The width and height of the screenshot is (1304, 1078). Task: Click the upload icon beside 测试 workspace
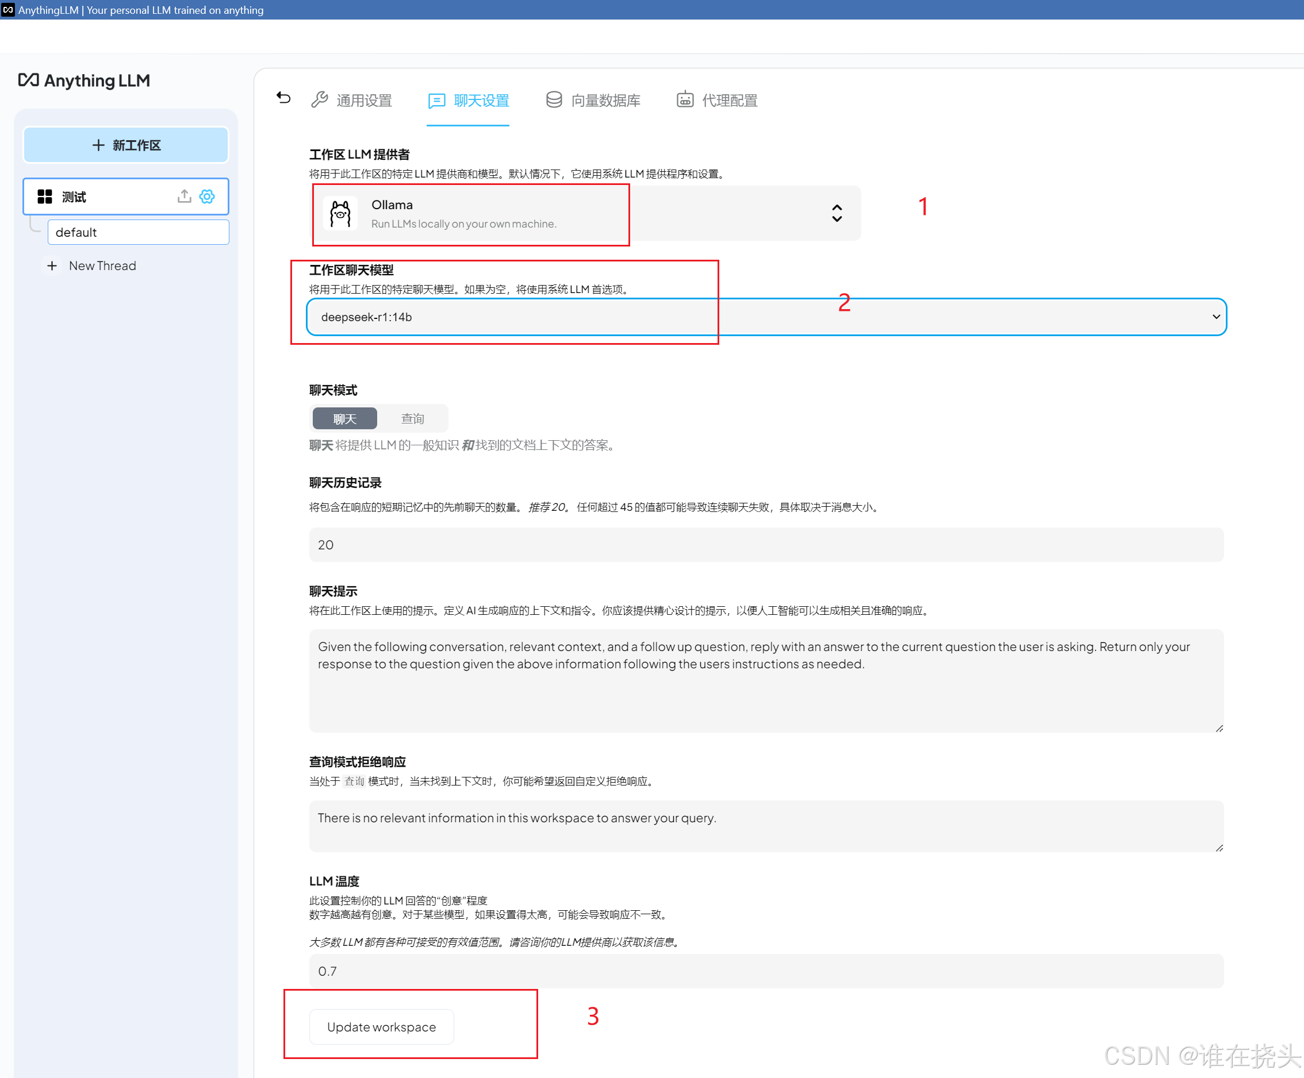pyautogui.click(x=184, y=196)
